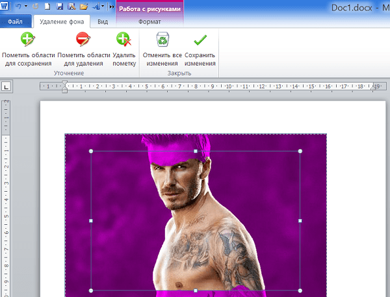The width and height of the screenshot is (390, 297).
Task: Click the Open folder icon
Action: tap(83, 6)
